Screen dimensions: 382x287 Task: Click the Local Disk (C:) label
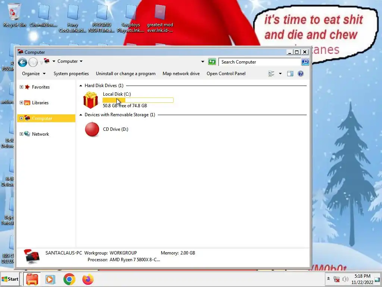117,94
